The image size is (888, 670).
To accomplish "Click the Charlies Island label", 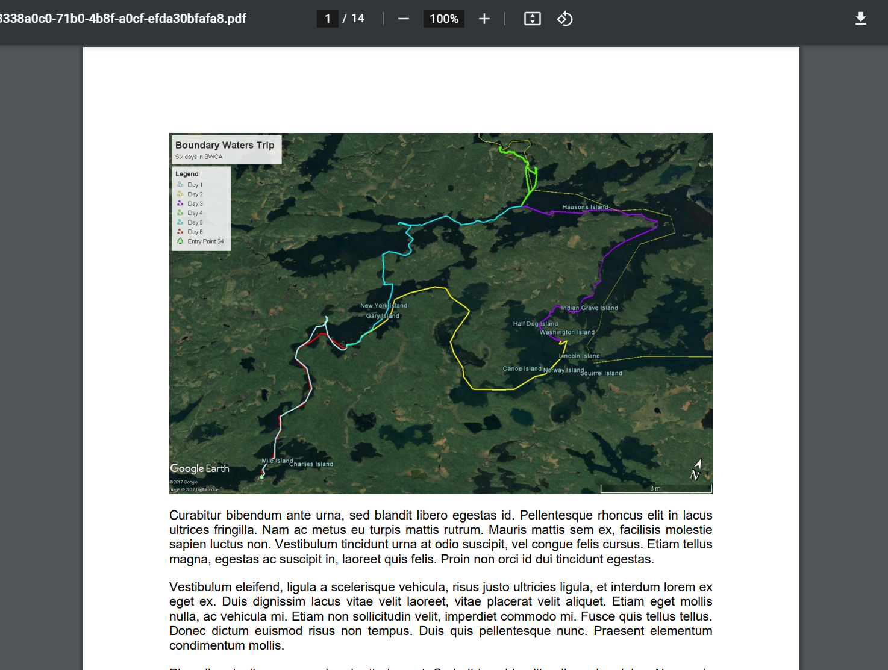I will 311,464.
